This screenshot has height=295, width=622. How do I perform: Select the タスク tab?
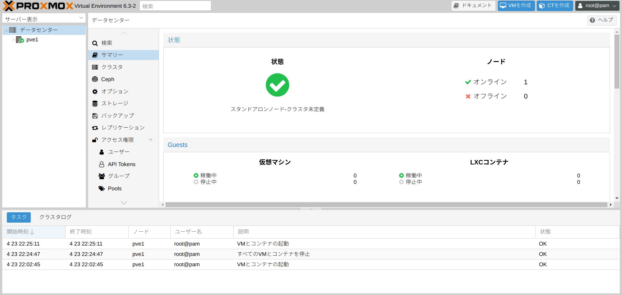pyautogui.click(x=18, y=217)
